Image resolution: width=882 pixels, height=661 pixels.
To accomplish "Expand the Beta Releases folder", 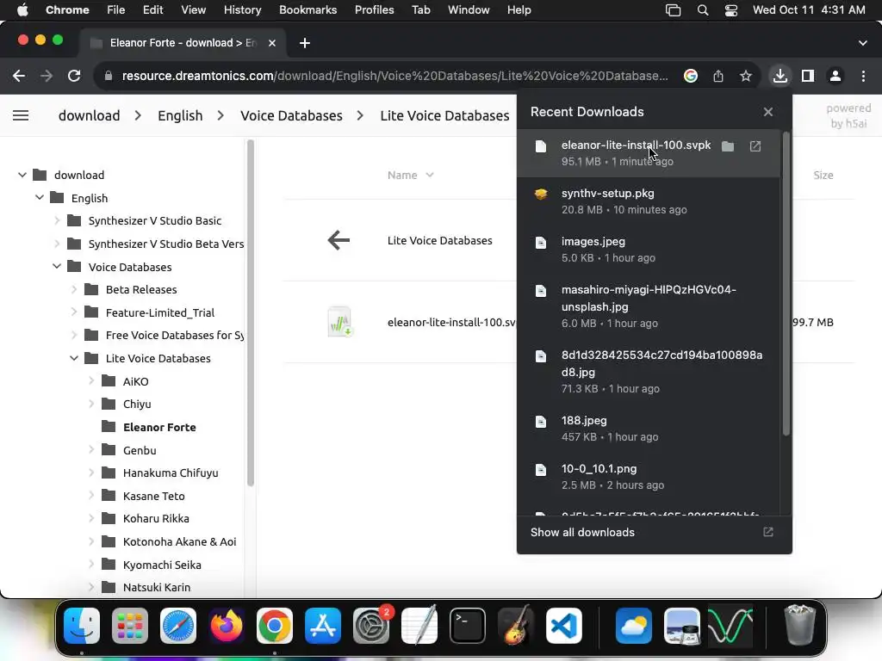I will point(74,289).
